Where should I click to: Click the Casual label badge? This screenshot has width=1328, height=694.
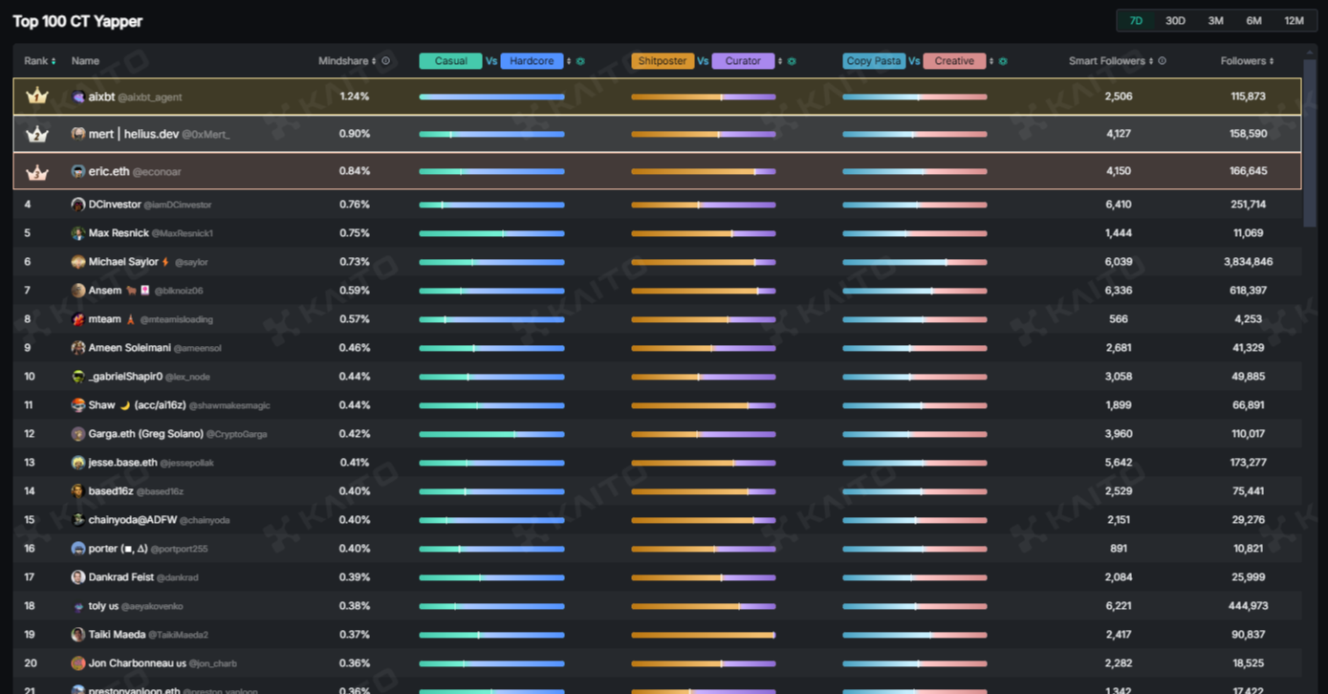[x=450, y=61]
